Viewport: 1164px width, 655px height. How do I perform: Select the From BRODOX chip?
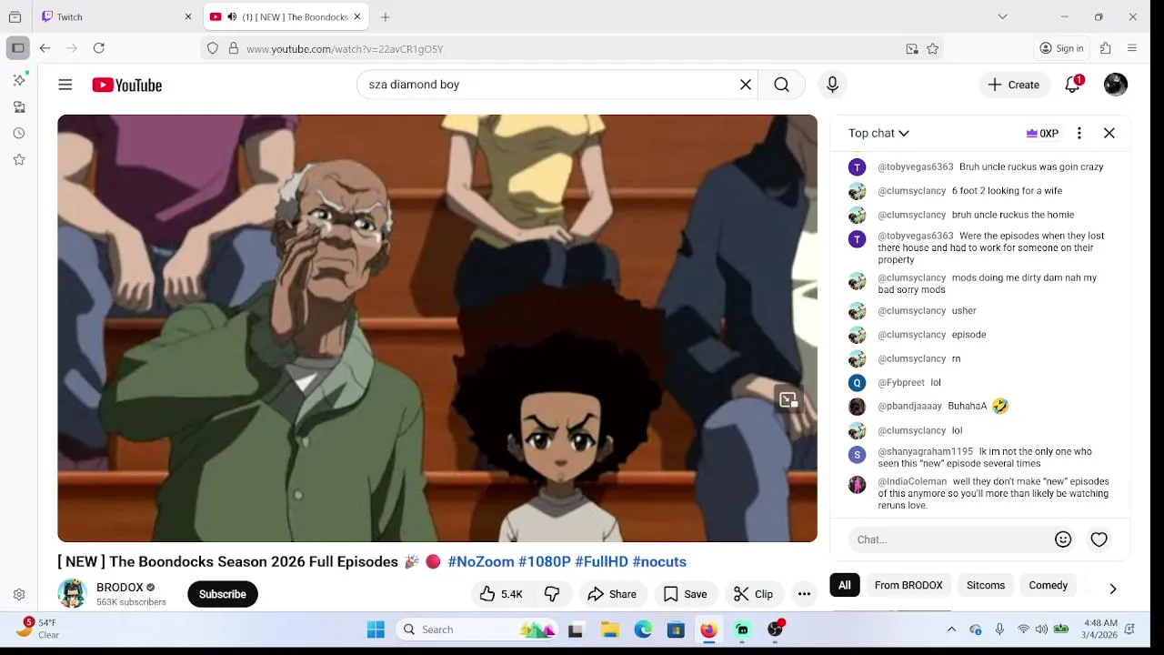coord(908,585)
